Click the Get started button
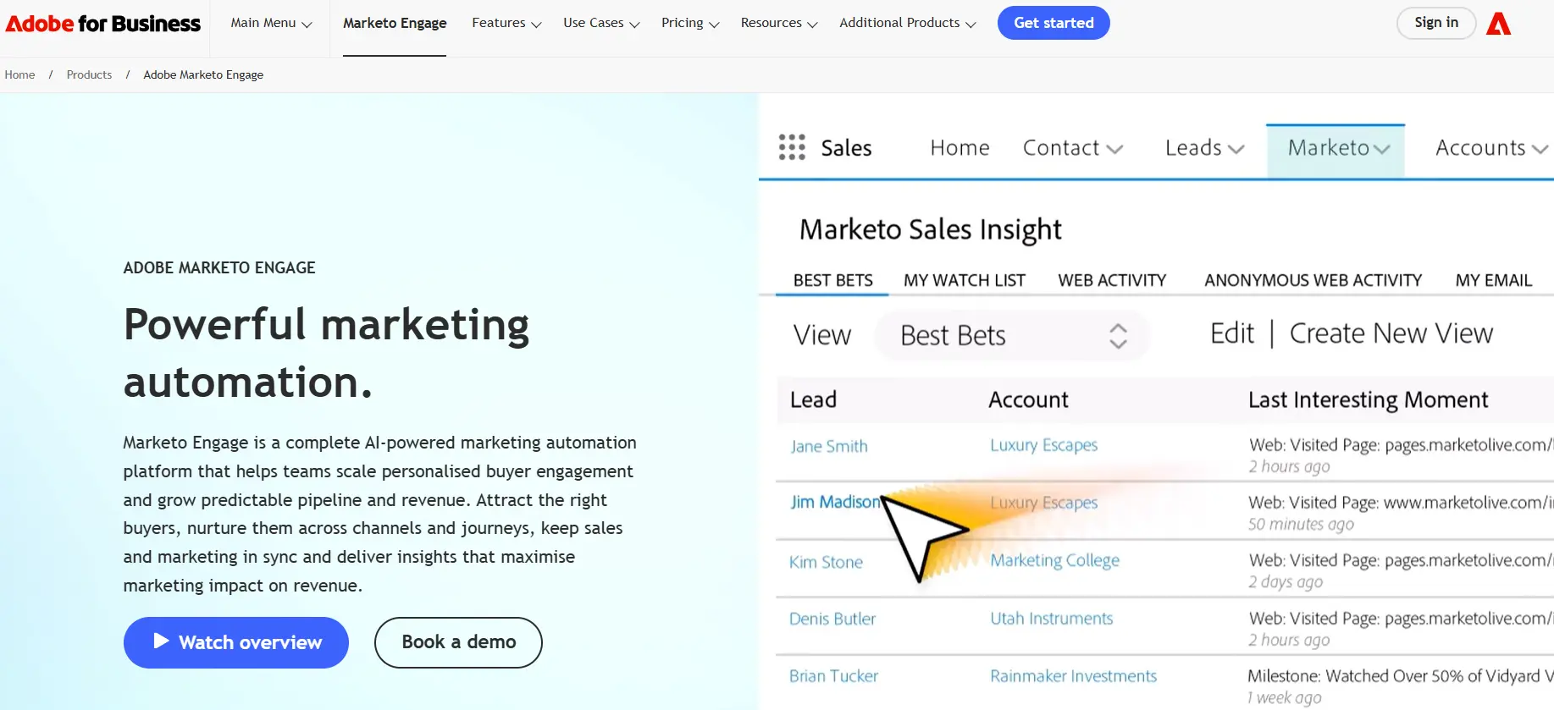This screenshot has width=1554, height=710. [1054, 23]
